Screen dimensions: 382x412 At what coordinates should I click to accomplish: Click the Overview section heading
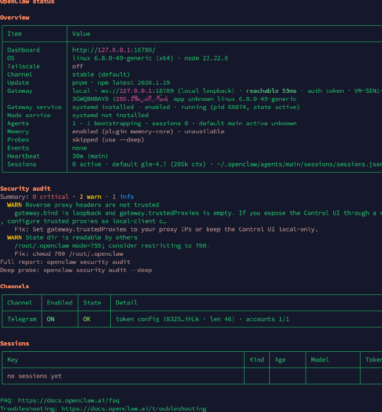pos(15,17)
